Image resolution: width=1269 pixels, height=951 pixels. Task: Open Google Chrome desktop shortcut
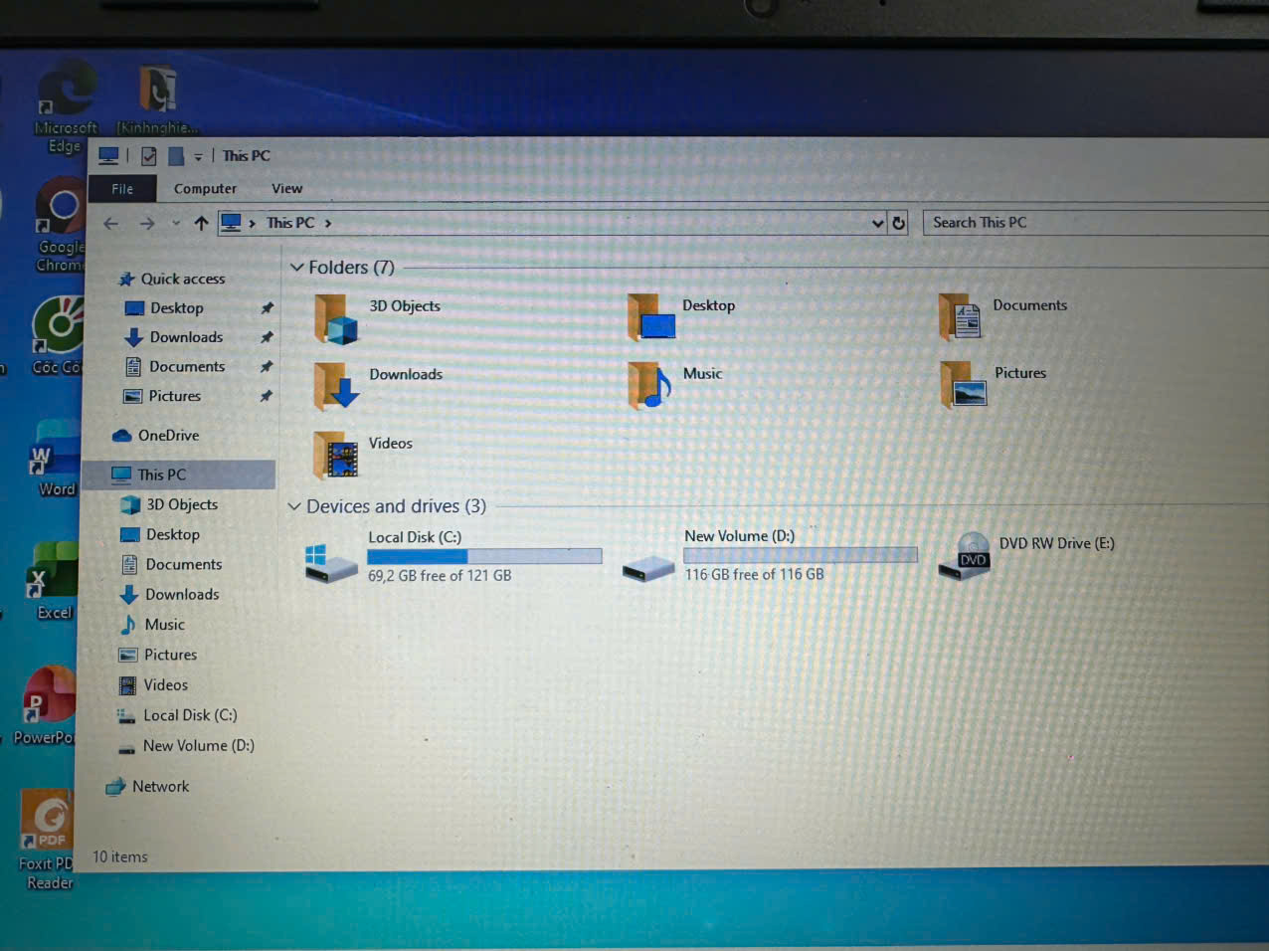60,226
